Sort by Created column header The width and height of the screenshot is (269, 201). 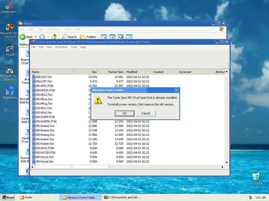click(x=164, y=72)
